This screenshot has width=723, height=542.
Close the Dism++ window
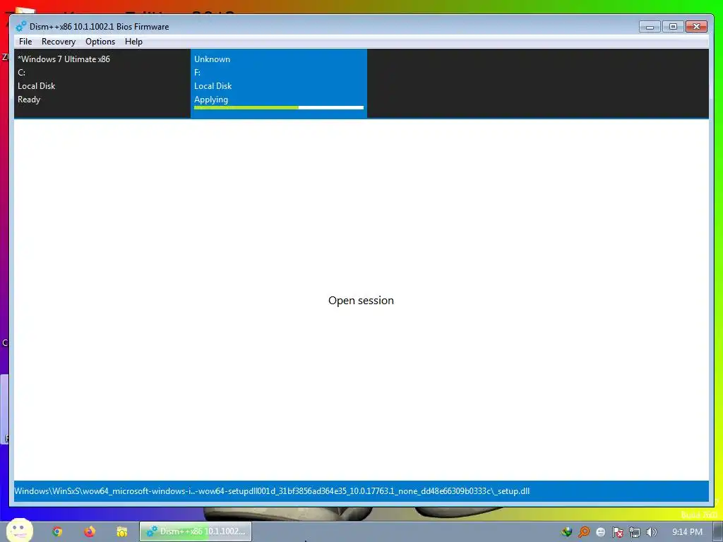[x=696, y=27]
